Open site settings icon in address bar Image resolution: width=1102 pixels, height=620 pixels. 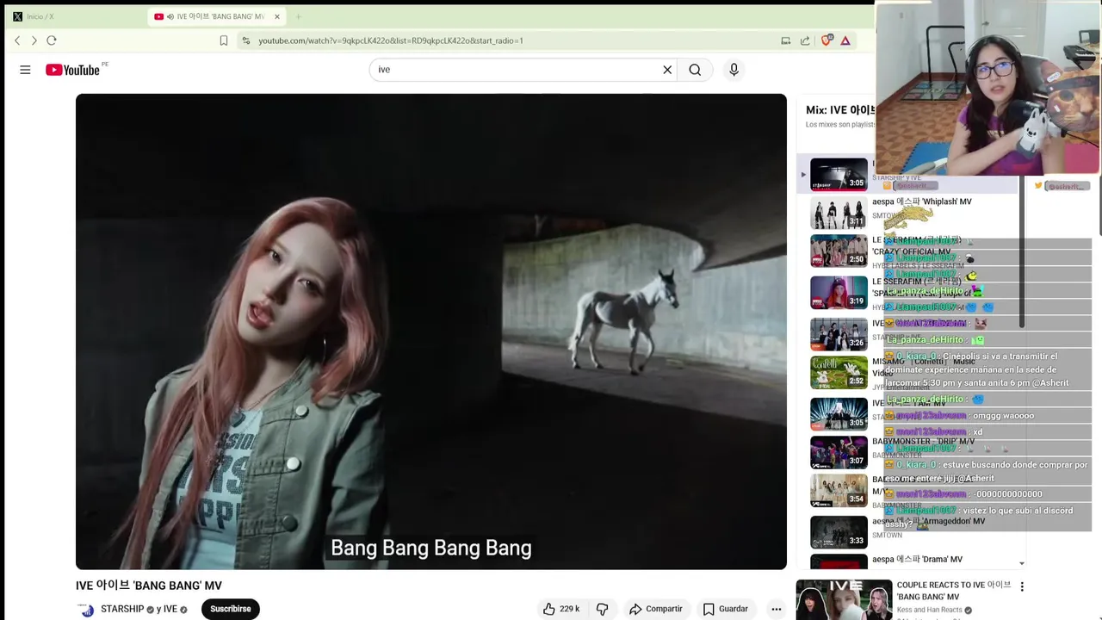pos(246,40)
